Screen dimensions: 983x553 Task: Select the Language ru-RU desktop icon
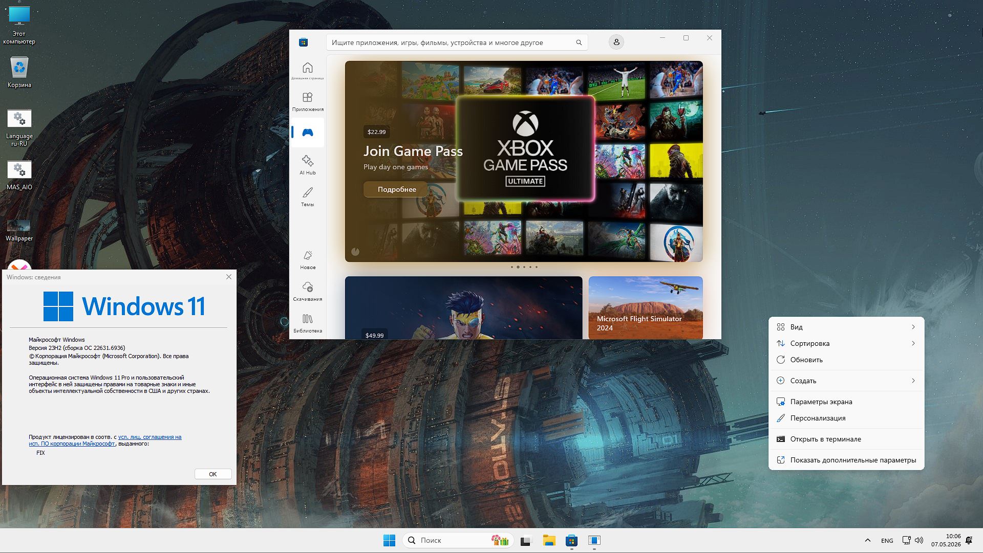point(19,127)
